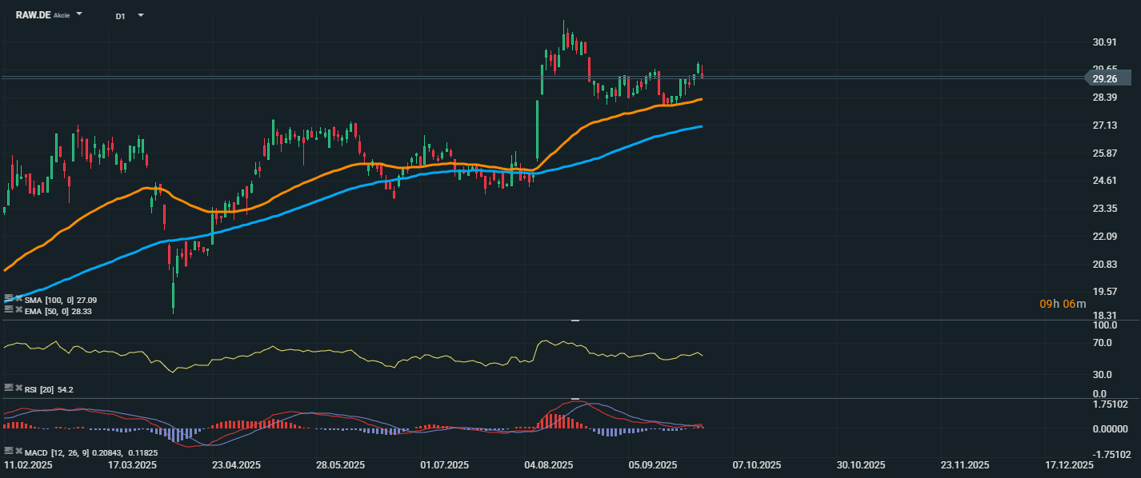This screenshot has width=1141, height=478.
Task: Click the 19.57 price axis label
Action: pos(1105,292)
